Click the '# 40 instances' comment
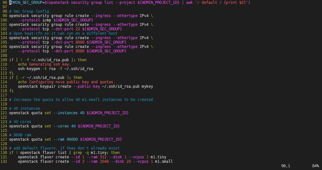The height and width of the screenshot is (170, 322). click(24, 108)
